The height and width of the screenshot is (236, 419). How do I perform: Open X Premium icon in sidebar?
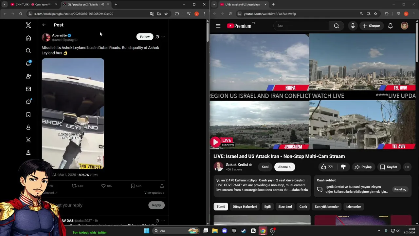[x=28, y=140]
